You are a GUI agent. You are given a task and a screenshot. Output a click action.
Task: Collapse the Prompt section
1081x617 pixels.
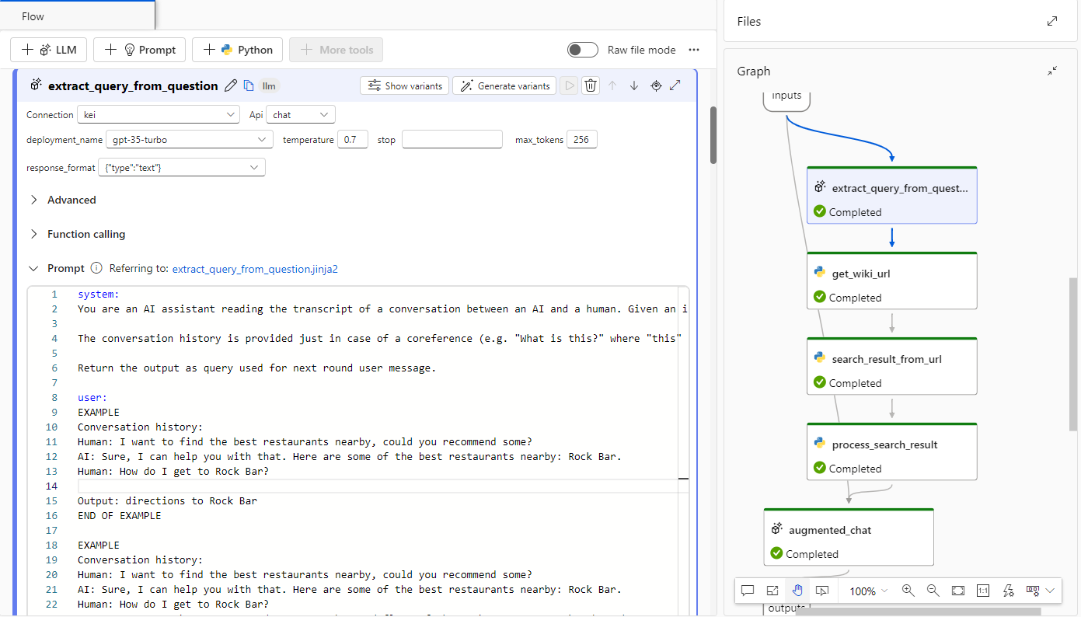coord(33,268)
